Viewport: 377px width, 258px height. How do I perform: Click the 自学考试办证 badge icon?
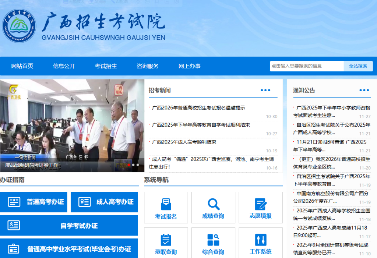14,225
